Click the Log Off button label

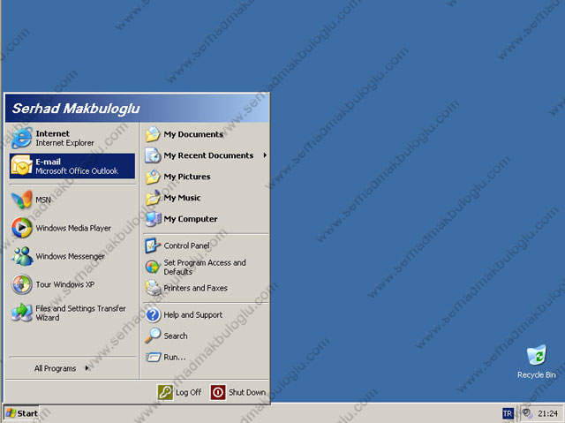tap(188, 392)
